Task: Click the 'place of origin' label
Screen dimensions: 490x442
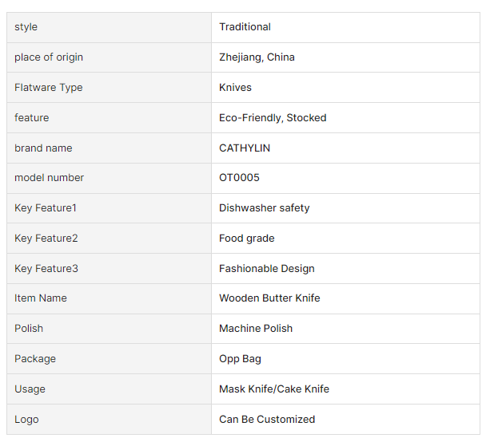Action: click(49, 57)
